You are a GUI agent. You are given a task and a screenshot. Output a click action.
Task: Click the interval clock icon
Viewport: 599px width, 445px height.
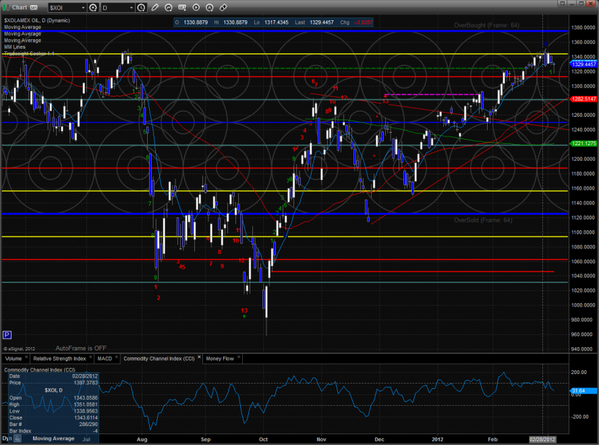pos(140,8)
